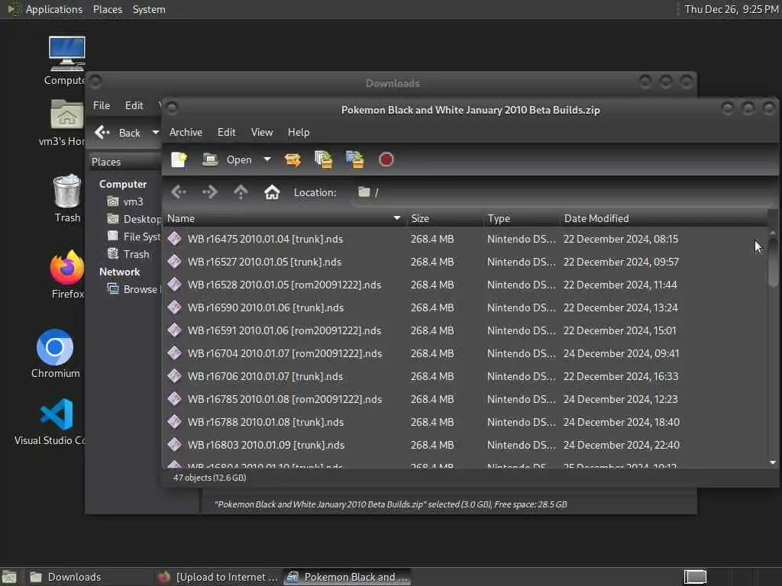Select WB r16785 2010.01.08 [rom20091222].nds file
Screen dimensions: 782x586
click(x=285, y=399)
